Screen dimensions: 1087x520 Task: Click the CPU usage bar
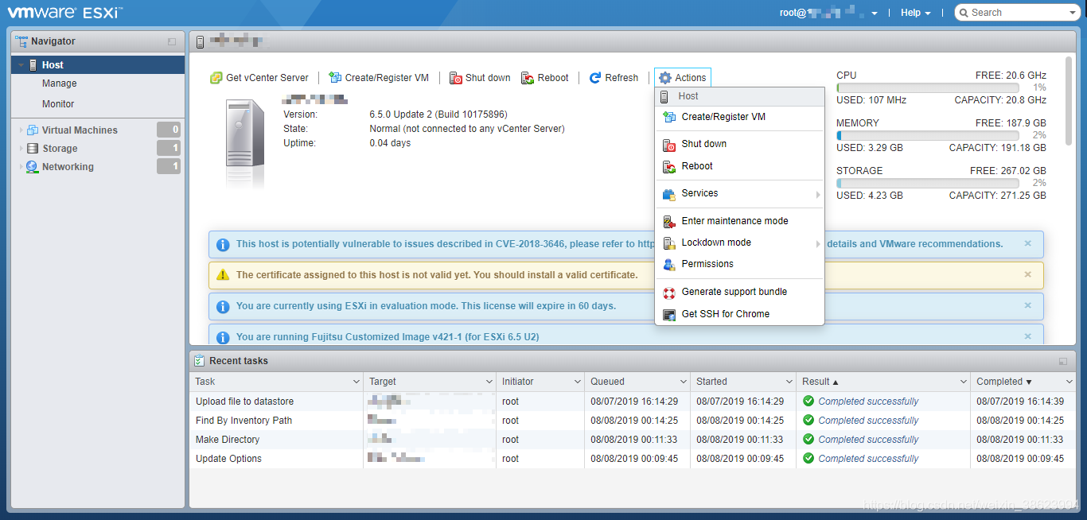click(928, 87)
